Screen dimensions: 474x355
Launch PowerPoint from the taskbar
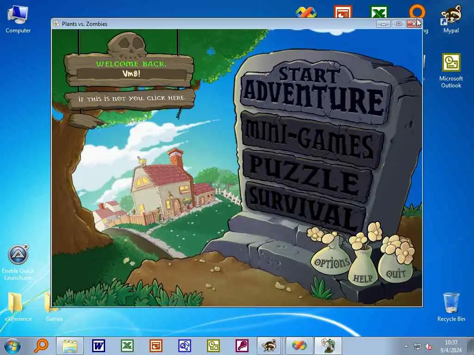click(156, 346)
